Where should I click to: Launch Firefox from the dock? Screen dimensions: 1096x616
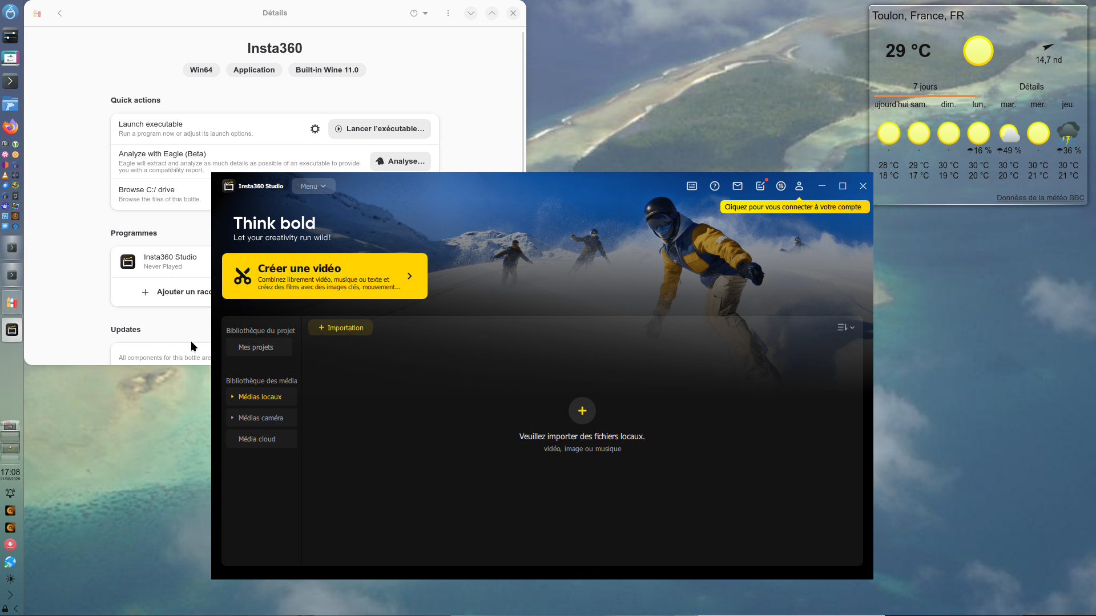pyautogui.click(x=10, y=127)
